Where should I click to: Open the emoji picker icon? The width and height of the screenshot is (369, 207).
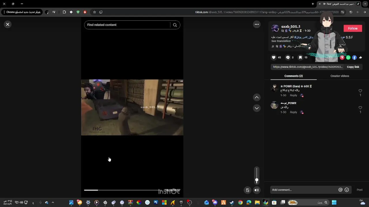coord(347,190)
